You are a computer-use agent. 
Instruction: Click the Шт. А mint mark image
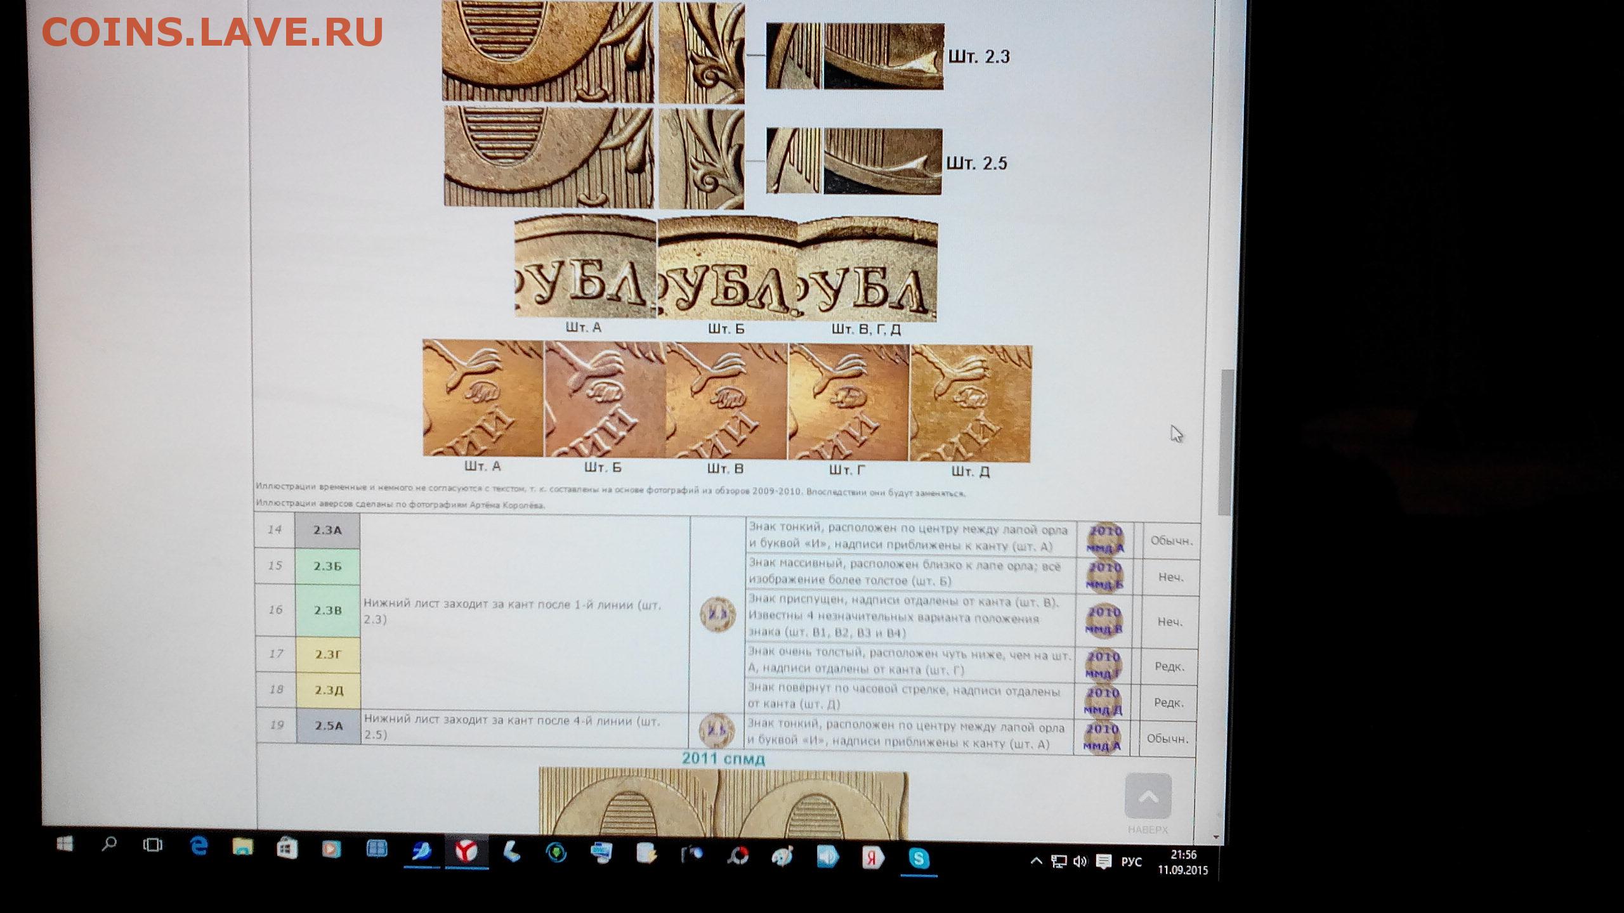tap(483, 398)
